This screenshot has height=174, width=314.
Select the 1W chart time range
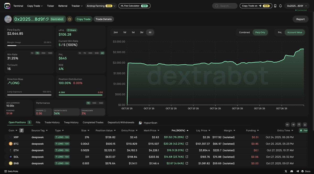pos(125,32)
